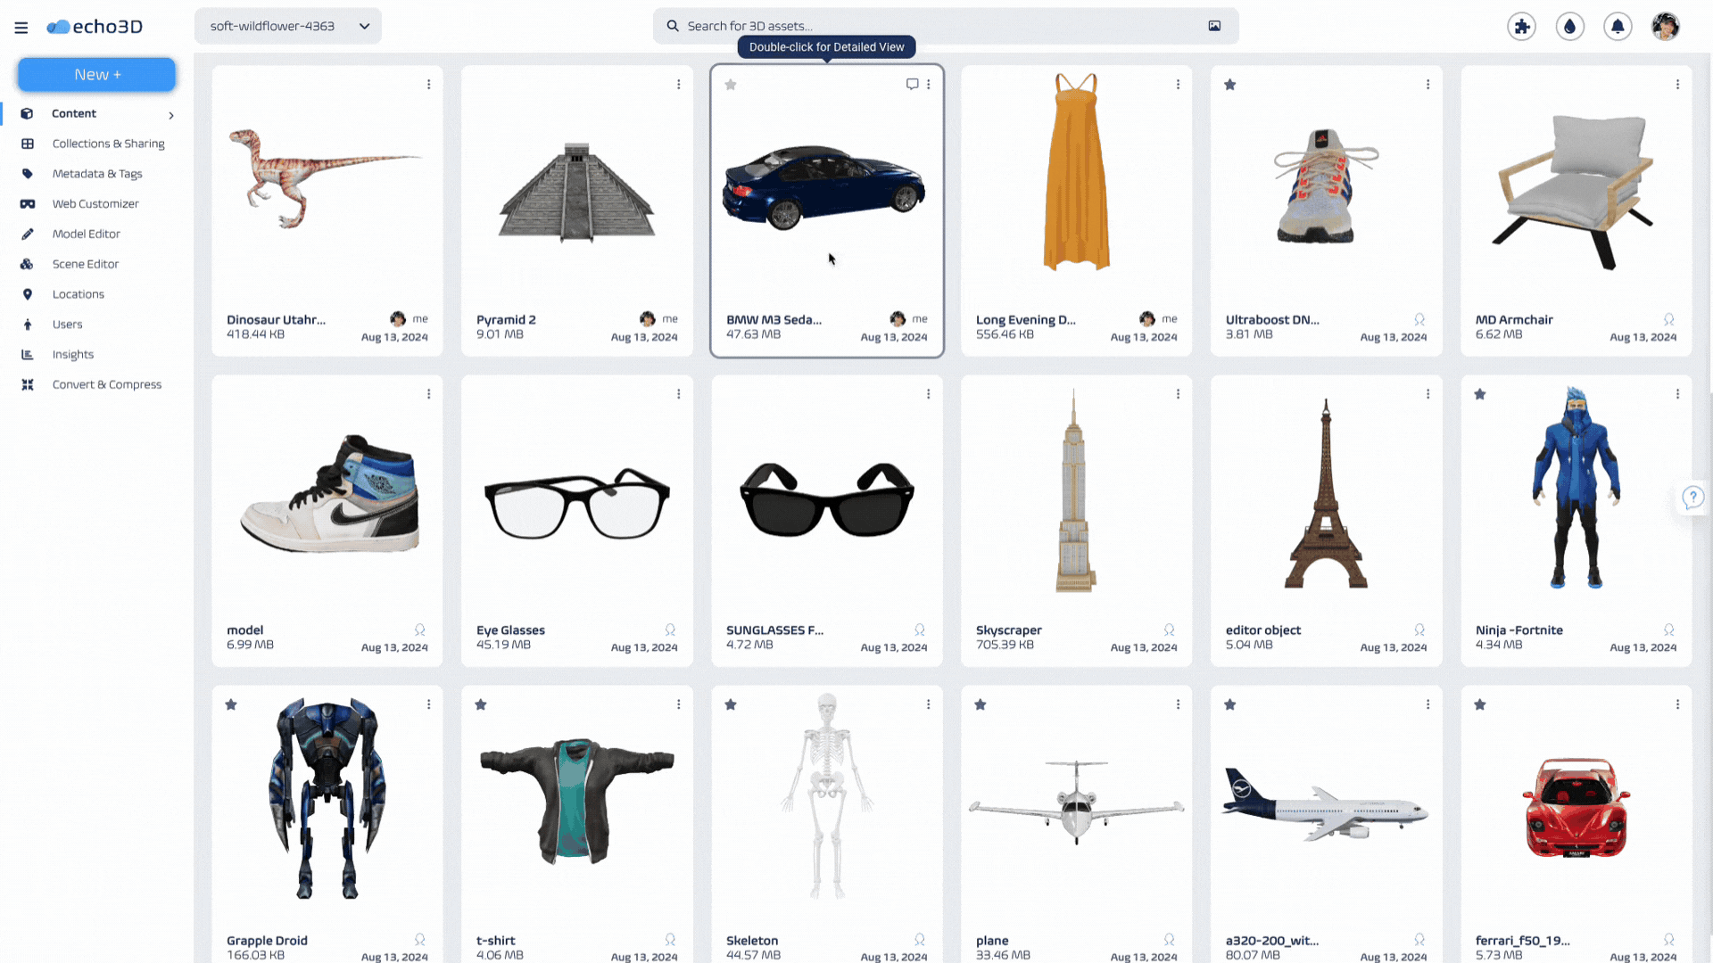Viewport: 1713px width, 963px height.
Task: Click the notifications bell icon
Action: [x=1618, y=26]
